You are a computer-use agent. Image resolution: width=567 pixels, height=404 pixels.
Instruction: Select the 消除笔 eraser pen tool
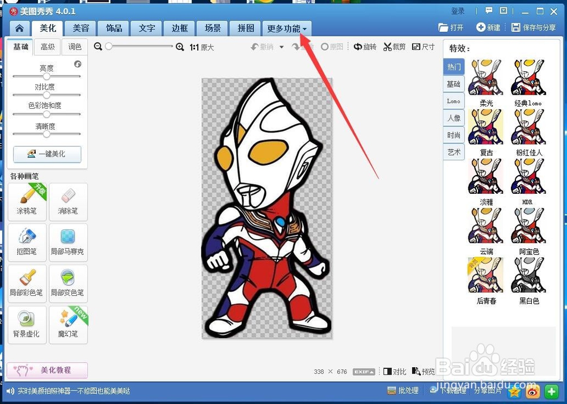(68, 202)
